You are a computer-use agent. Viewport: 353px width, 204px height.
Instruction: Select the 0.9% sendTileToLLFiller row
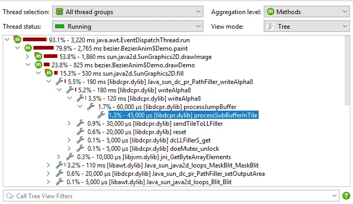(155, 123)
